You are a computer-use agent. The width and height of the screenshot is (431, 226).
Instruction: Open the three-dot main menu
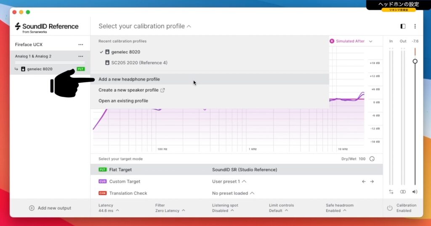[415, 26]
